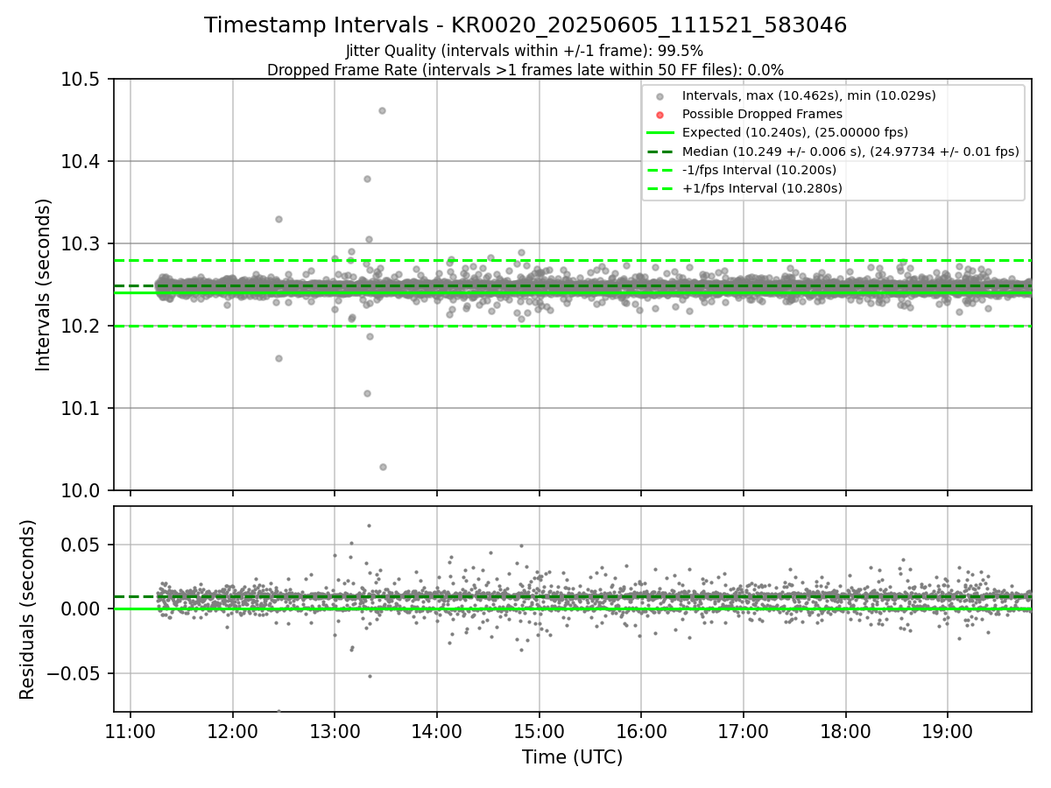Click the outlier point near 10.38 seconds
The width and height of the screenshot is (1051, 788).
tap(367, 179)
